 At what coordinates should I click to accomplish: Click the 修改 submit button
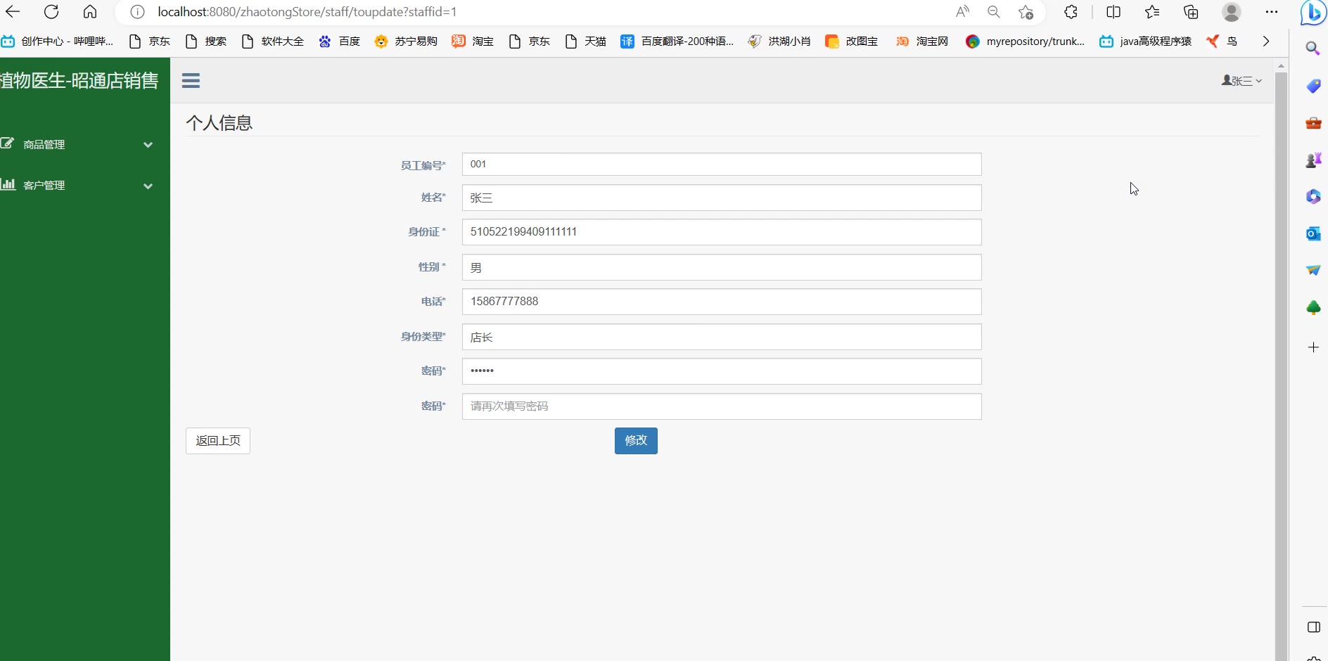coord(636,441)
